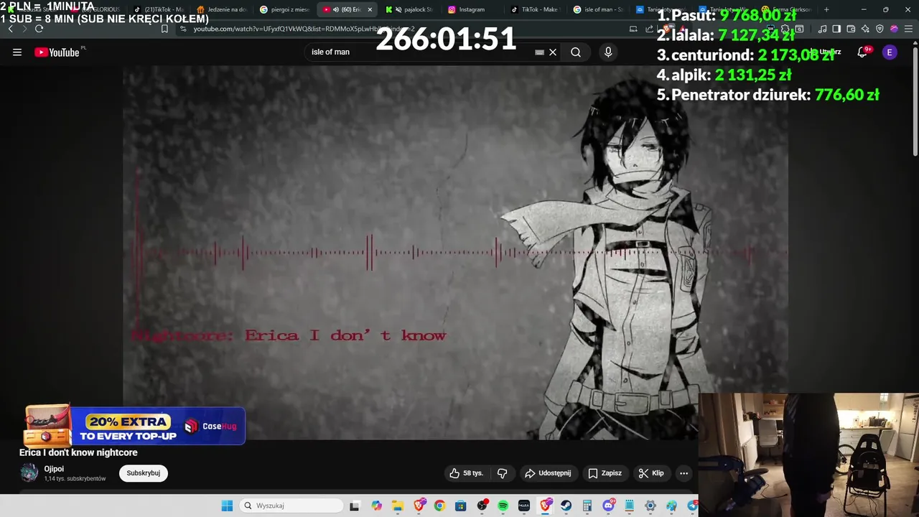Open Brave Wallet icon
919x517 pixels.
851,29
